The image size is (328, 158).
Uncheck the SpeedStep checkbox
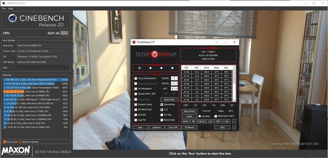162,104
